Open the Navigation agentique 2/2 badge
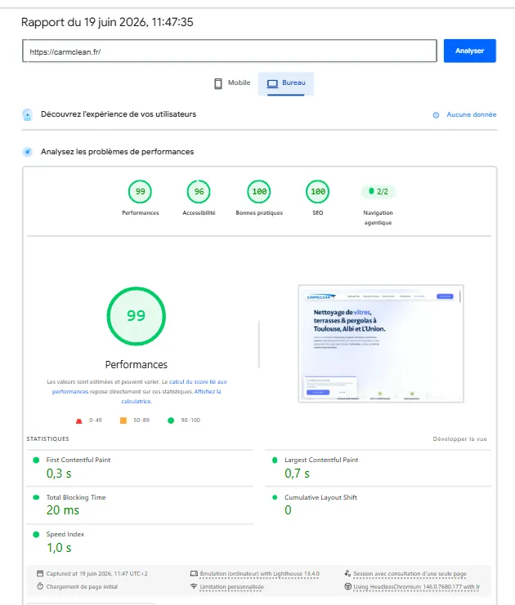 click(x=378, y=191)
